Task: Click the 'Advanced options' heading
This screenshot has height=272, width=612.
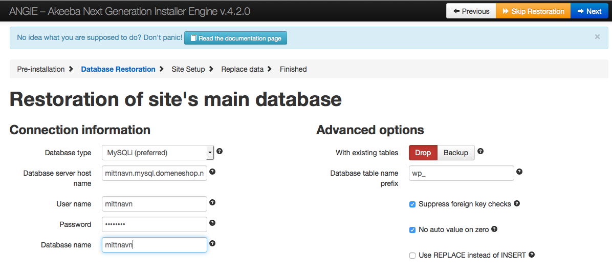Action: 370,130
